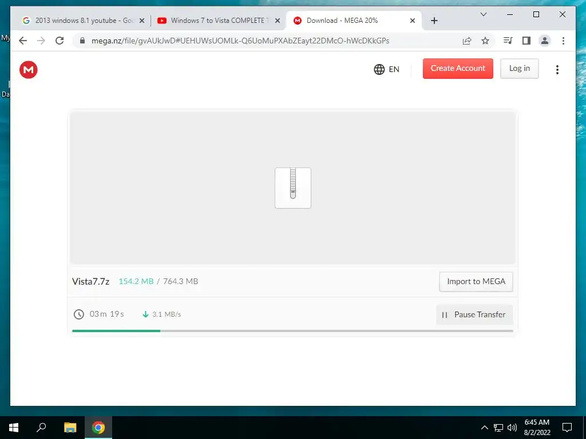Open Chrome side panel icon
586x439 pixels.
point(526,41)
